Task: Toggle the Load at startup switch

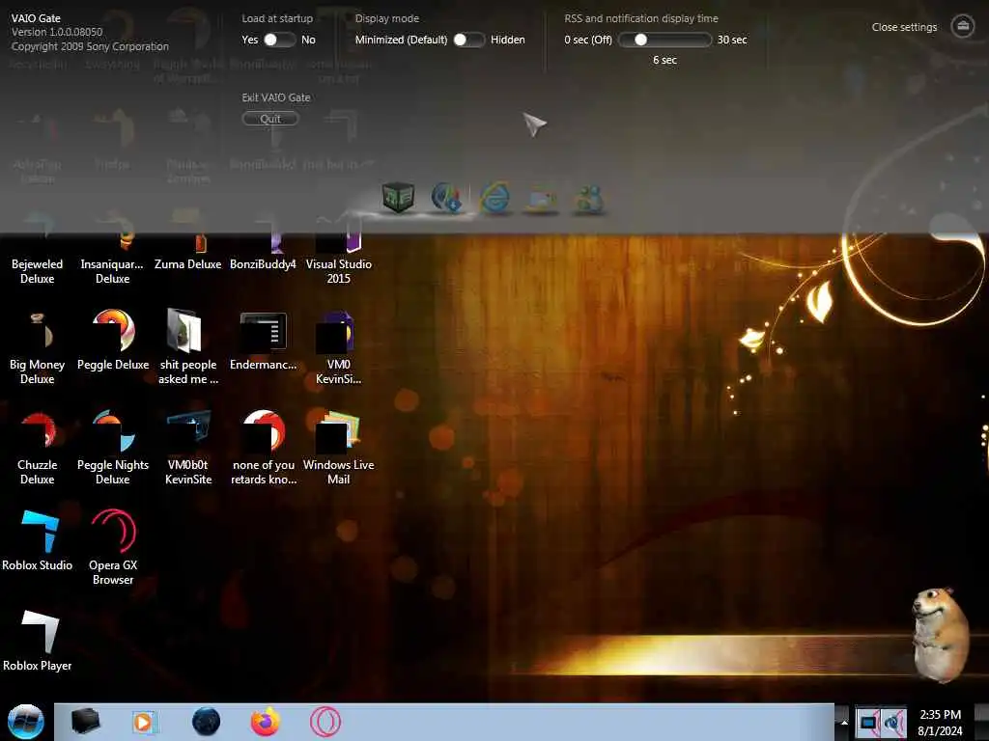Action: (x=279, y=40)
